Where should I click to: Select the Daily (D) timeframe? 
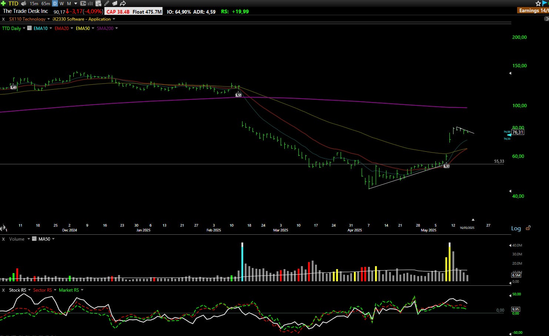click(x=55, y=3)
